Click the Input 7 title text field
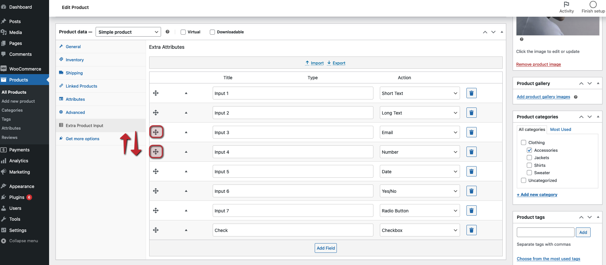Viewport: 606px width, 265px height. tap(293, 211)
